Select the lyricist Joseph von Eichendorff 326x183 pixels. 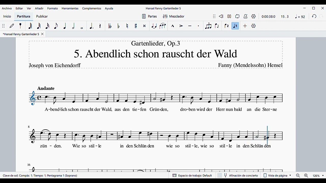pyautogui.click(x=55, y=65)
